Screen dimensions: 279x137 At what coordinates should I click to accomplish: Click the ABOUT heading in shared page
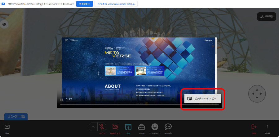[113, 86]
